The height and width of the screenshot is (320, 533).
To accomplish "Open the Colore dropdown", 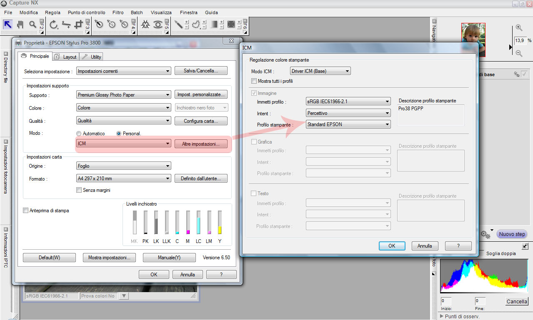I will pyautogui.click(x=124, y=108).
